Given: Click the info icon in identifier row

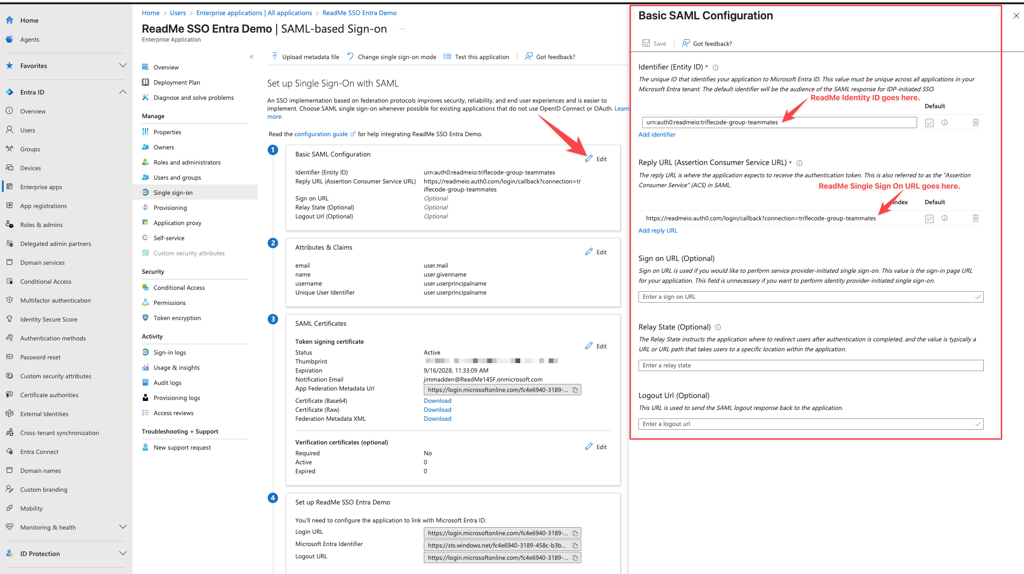Looking at the screenshot, I should (945, 122).
